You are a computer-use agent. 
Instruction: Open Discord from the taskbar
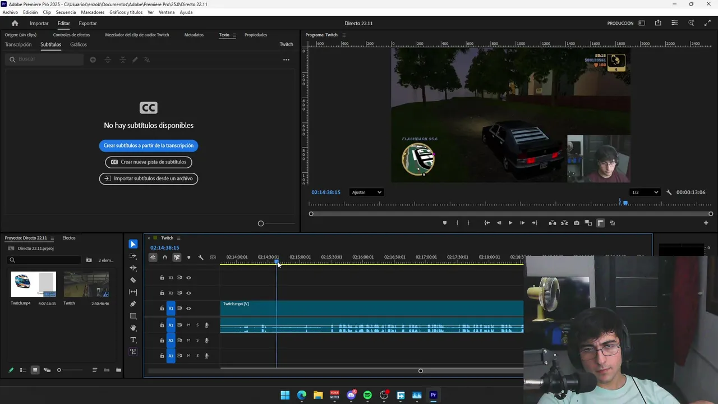(351, 395)
